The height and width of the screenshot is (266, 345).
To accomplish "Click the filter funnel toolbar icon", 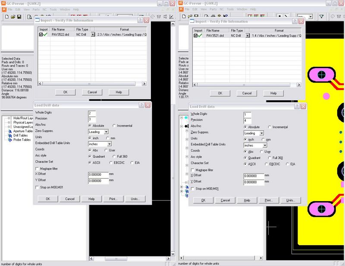I will tap(321, 16).
